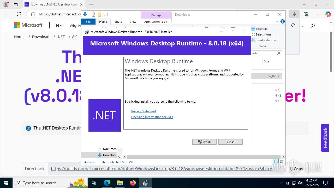Switch to Details view layout icon
The width and height of the screenshot is (334, 188).
[276, 162]
